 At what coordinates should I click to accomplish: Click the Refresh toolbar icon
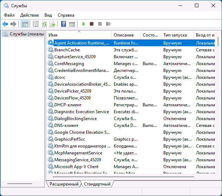pyautogui.click(x=44, y=24)
